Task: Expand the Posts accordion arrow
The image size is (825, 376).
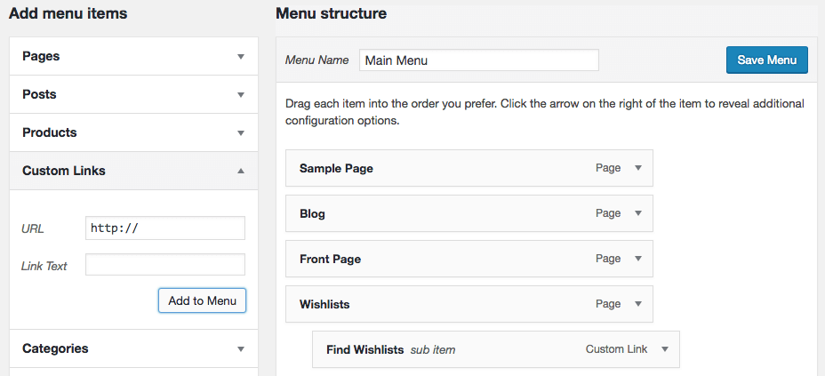Action: click(x=240, y=94)
